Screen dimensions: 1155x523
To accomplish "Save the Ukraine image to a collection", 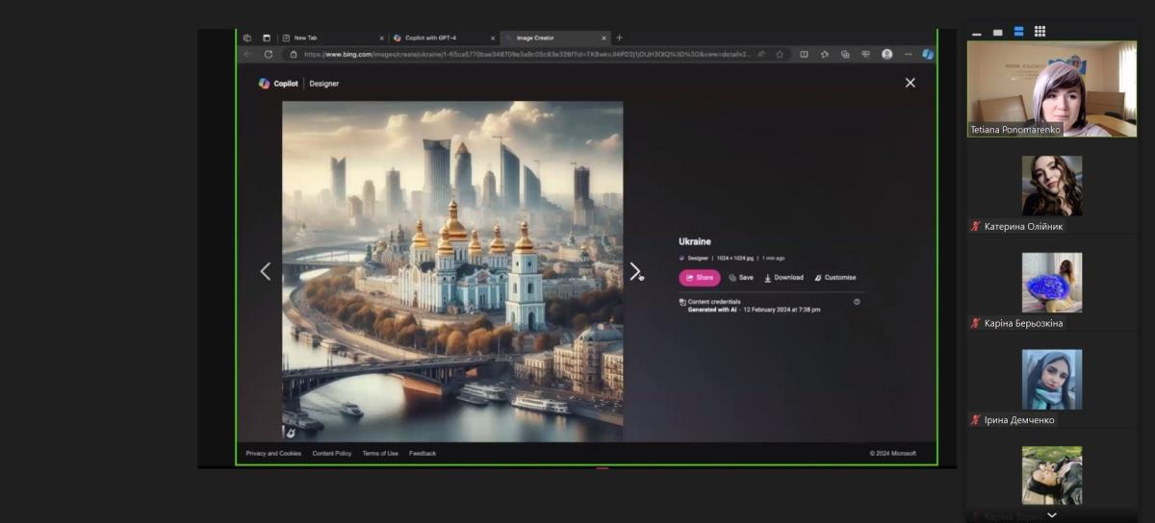I will (741, 278).
